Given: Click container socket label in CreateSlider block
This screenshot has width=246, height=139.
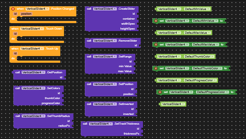Looking at the screenshot, I should pyautogui.click(x=129, y=19).
